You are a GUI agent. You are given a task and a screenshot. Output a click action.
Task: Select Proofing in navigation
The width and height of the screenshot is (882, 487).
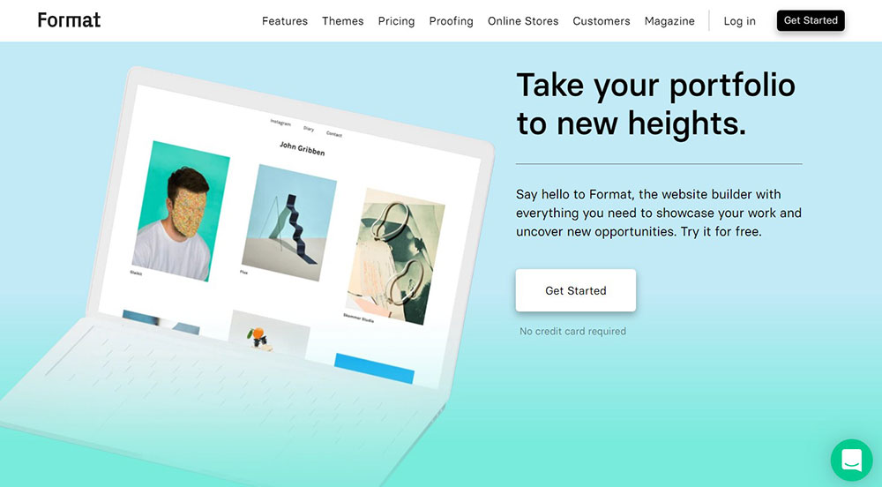point(451,21)
